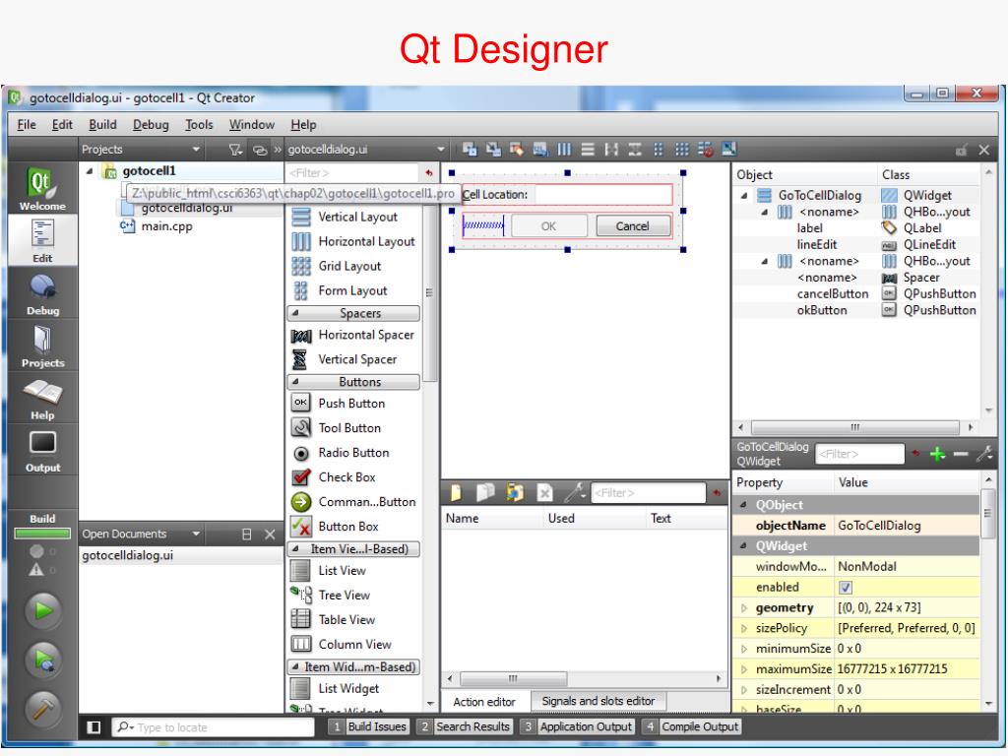1008x756 pixels.
Task: Open the Welcome mode
Action: coord(42,188)
